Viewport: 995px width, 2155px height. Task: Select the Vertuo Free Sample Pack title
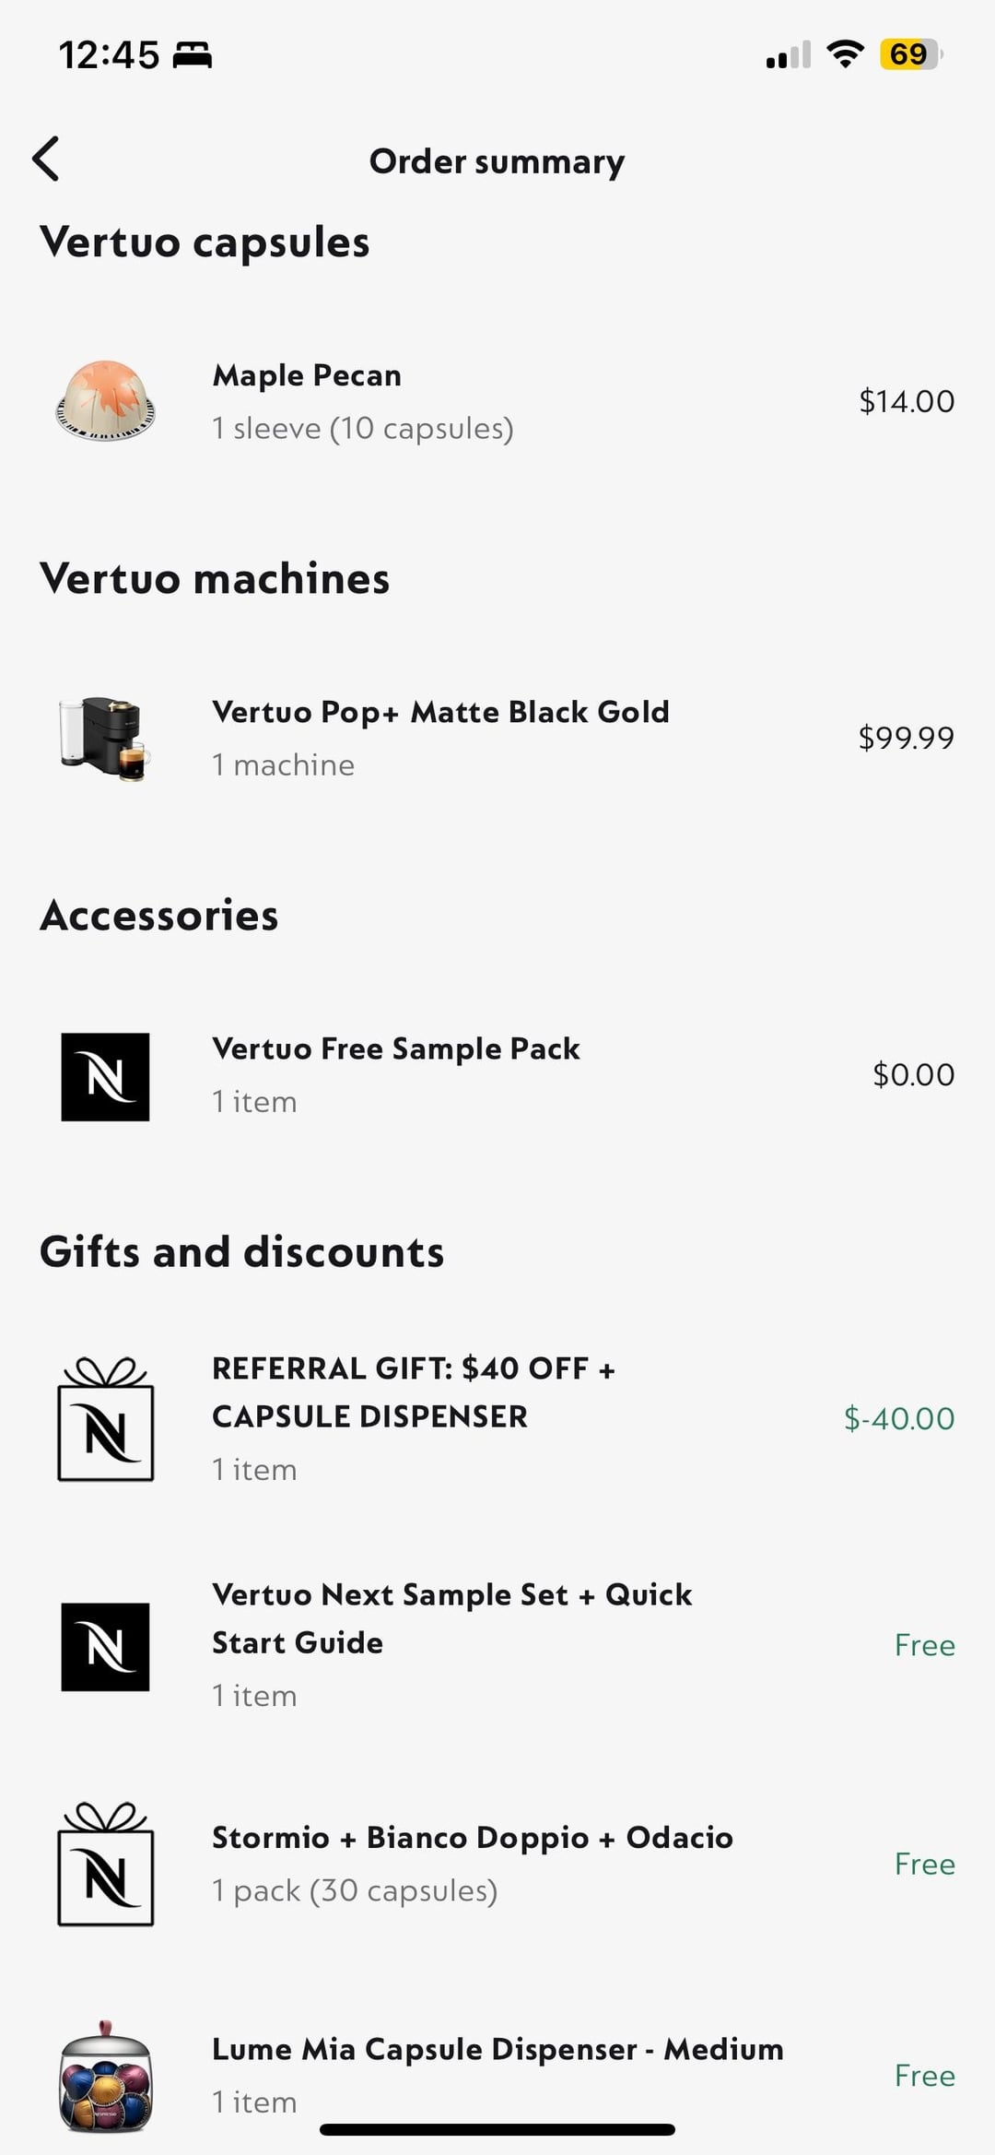click(x=396, y=1048)
